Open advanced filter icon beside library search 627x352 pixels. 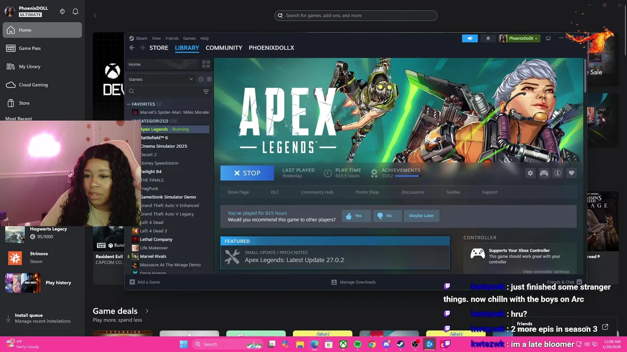206,91
